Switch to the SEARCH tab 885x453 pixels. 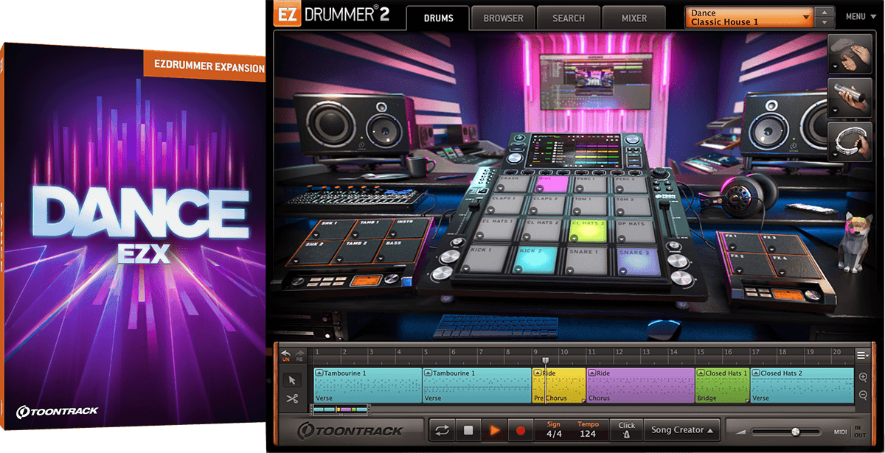tap(568, 18)
